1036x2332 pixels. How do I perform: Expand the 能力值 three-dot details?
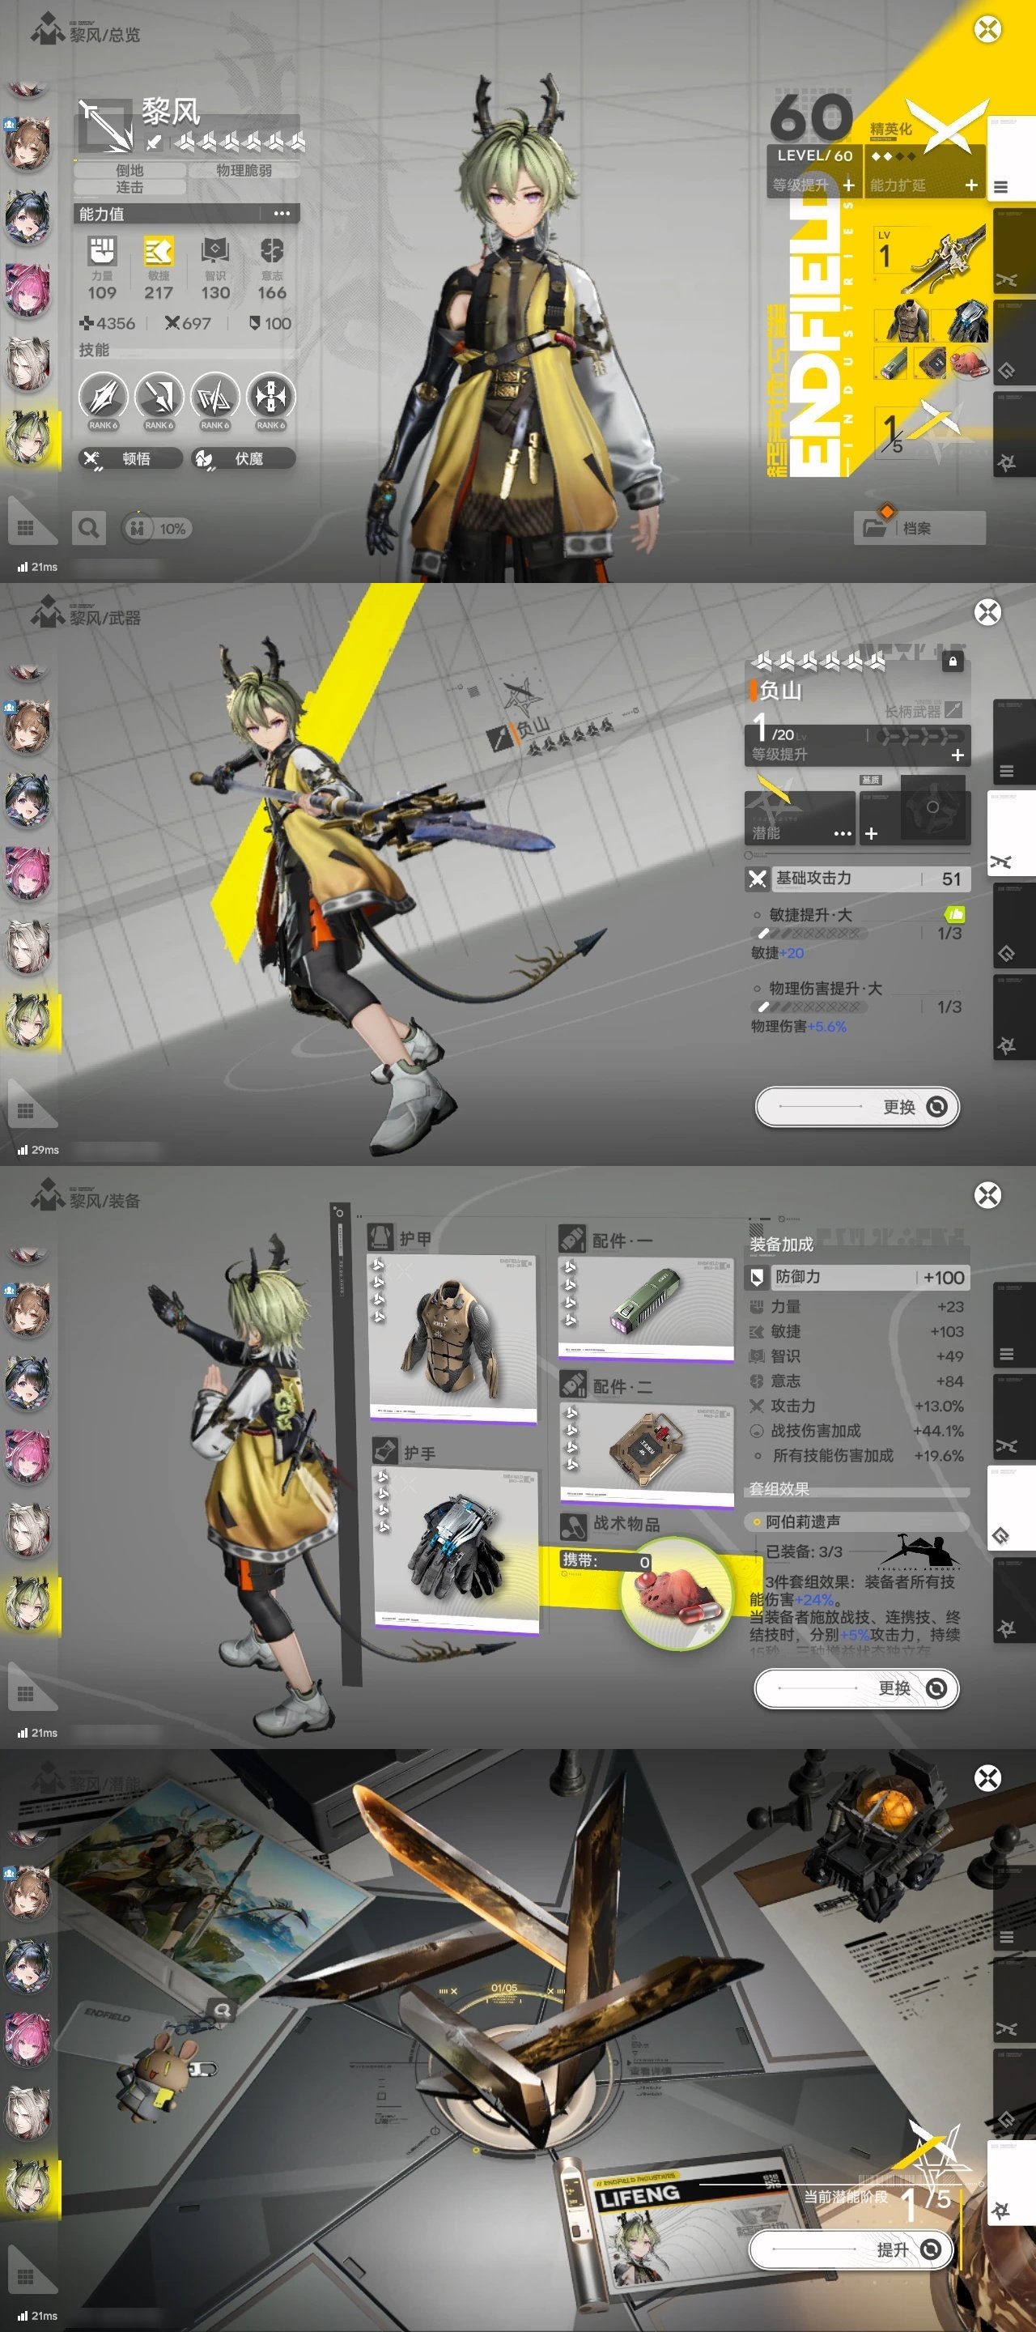coord(282,214)
